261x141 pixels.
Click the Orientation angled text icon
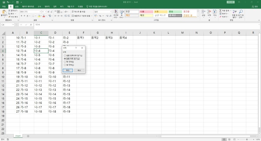(66, 12)
